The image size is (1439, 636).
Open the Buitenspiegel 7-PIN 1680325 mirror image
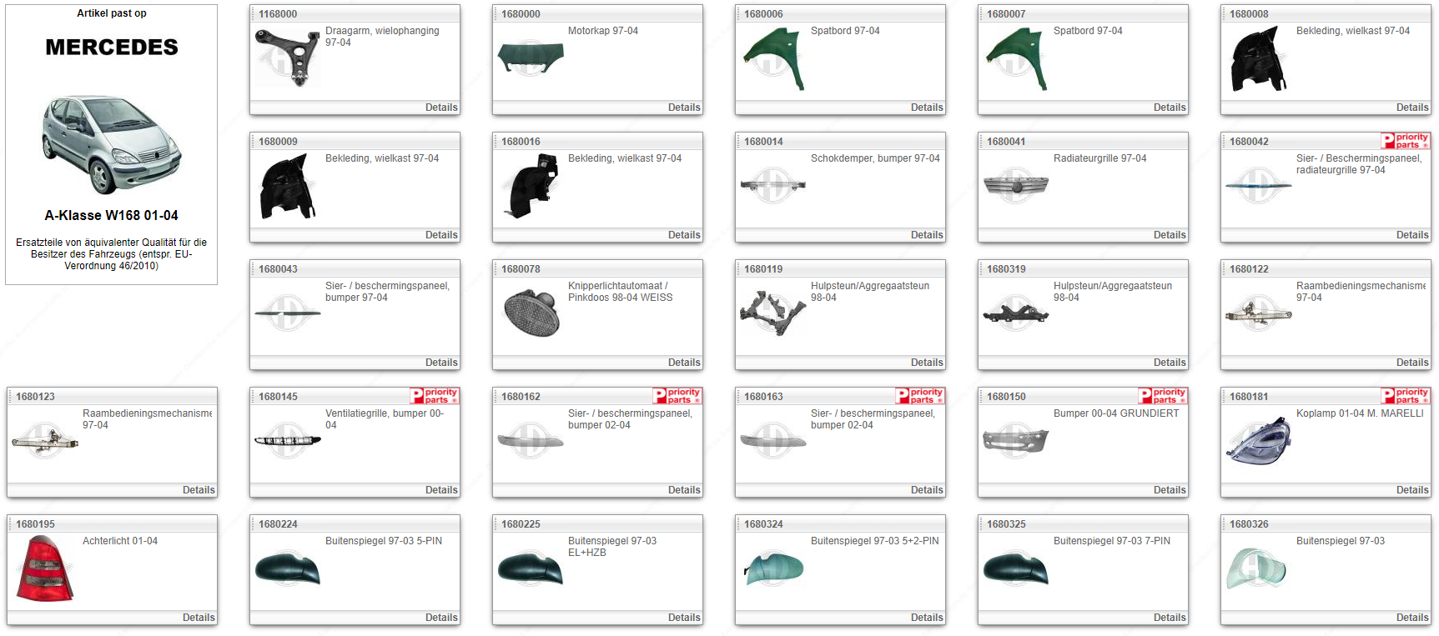[1016, 568]
